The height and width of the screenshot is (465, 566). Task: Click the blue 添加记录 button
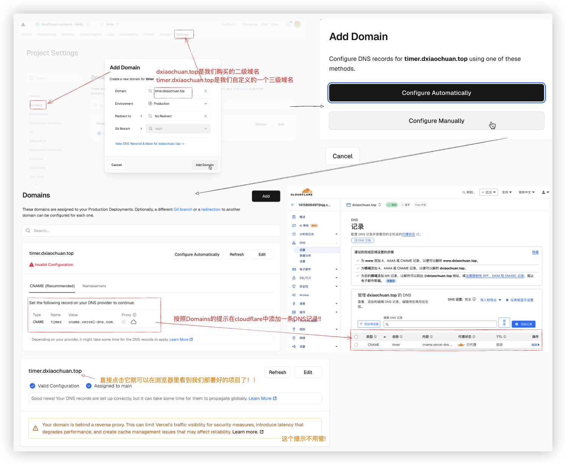pyautogui.click(x=523, y=324)
